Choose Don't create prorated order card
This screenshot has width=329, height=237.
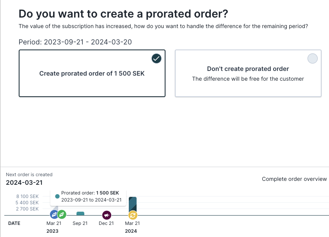pos(248,73)
